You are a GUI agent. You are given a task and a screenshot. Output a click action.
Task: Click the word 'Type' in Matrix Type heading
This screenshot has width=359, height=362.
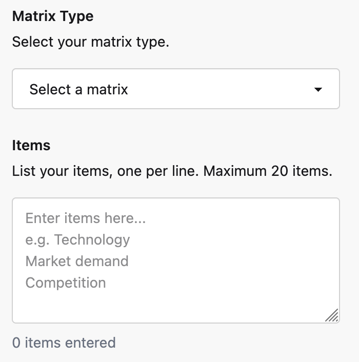[77, 16]
